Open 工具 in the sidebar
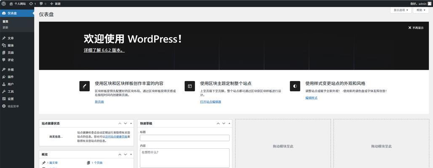433x168 pixels. pyautogui.click(x=17, y=92)
